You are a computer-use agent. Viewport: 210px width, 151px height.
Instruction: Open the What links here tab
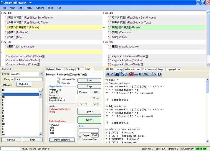pos(132,69)
